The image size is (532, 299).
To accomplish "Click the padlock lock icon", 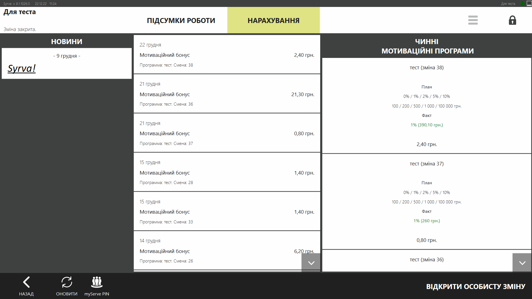I will point(512,20).
